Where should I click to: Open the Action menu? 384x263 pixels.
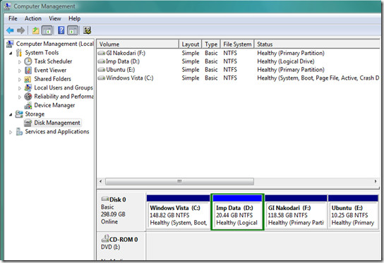(32, 18)
